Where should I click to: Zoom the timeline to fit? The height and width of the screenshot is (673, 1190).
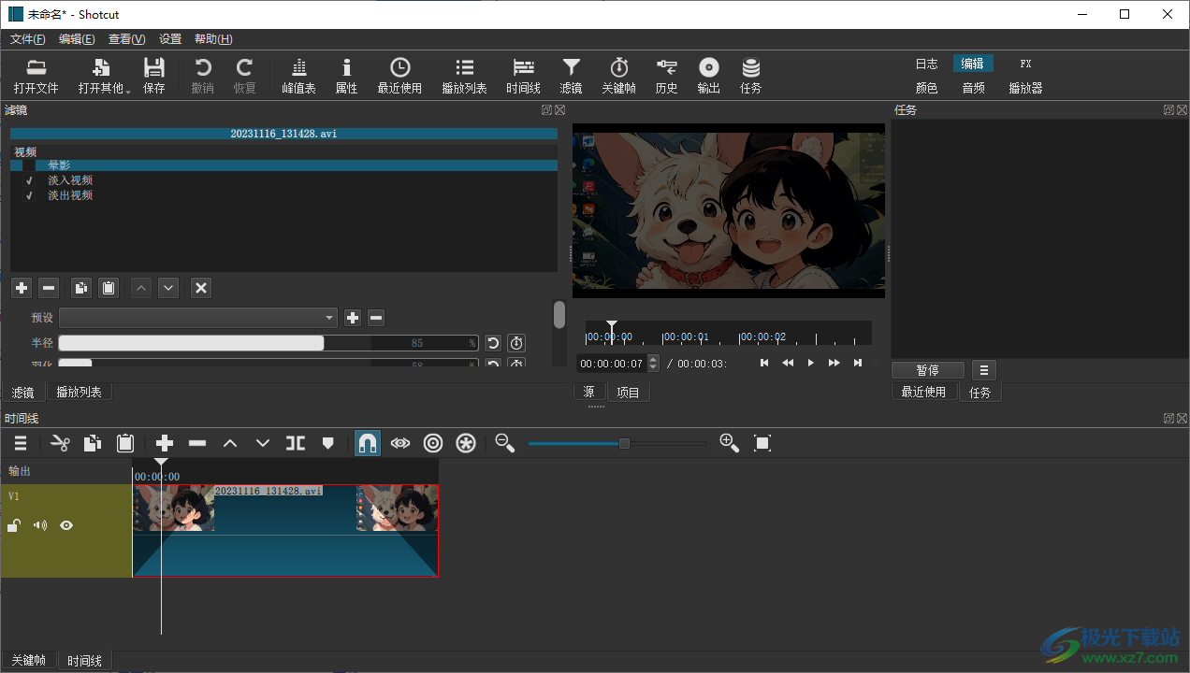tap(762, 443)
